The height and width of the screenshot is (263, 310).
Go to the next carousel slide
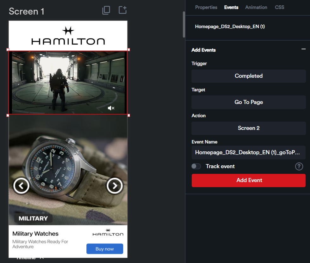[x=114, y=186]
